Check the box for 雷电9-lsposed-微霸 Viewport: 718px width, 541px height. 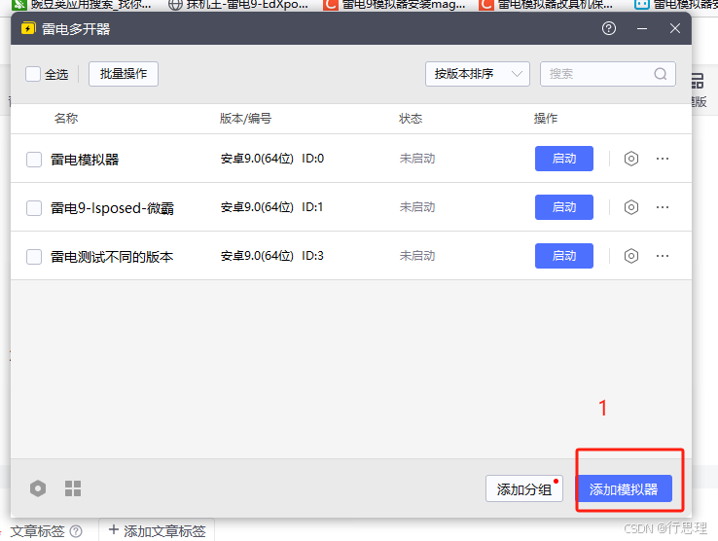coord(34,208)
